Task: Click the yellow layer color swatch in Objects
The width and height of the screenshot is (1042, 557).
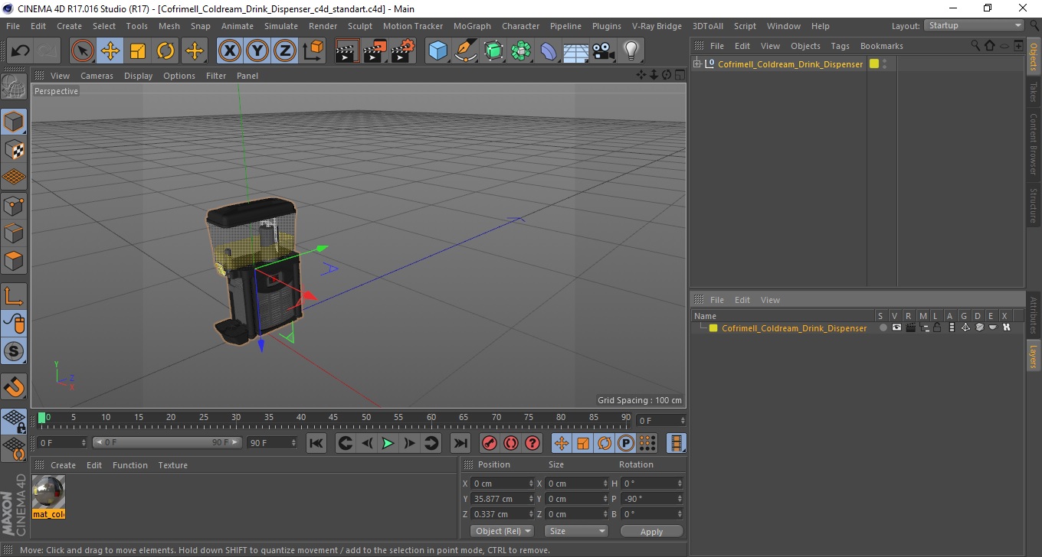Action: [874, 64]
